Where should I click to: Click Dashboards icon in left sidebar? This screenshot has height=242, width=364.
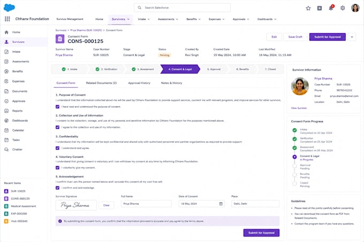(x=6, y=121)
